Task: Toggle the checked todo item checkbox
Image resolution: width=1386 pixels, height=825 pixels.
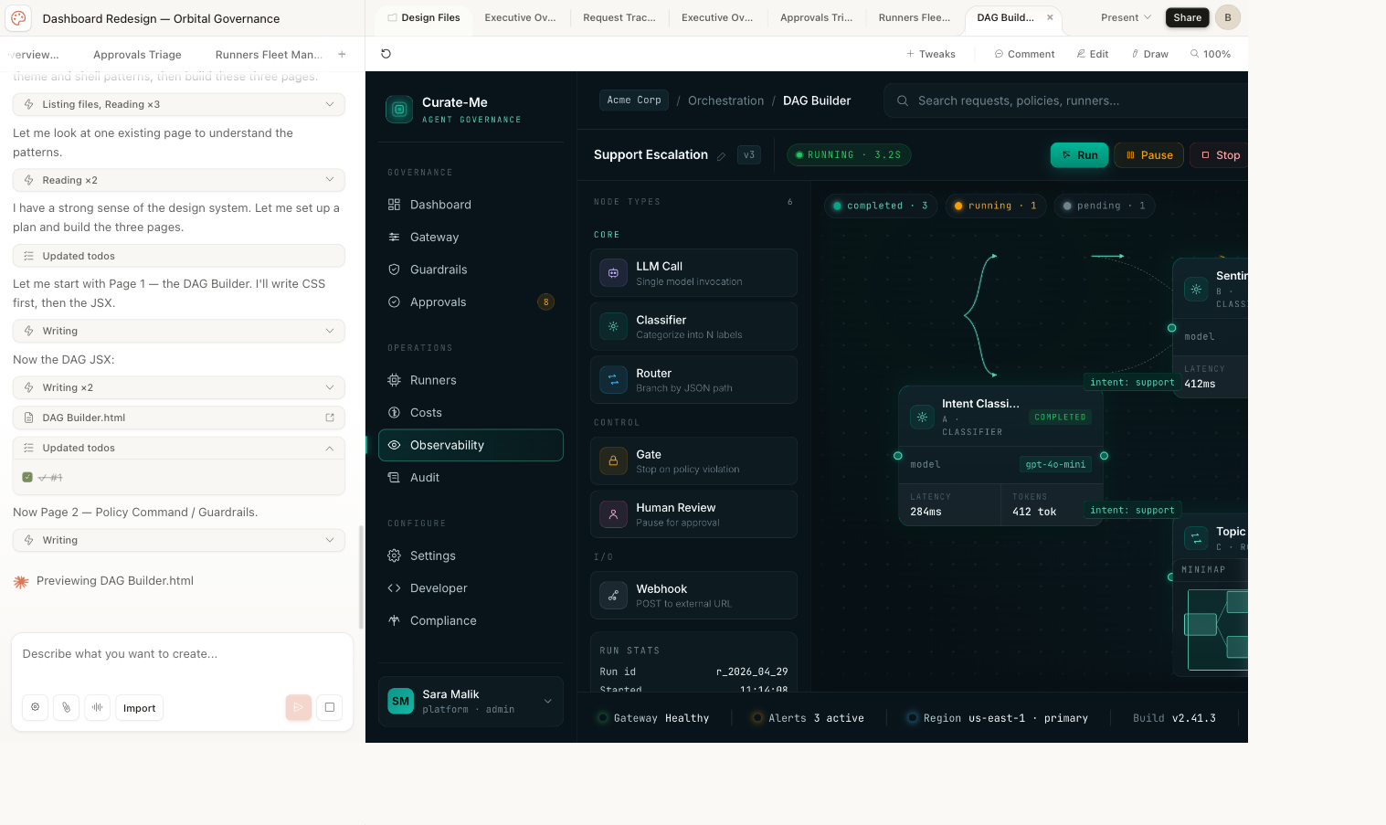Action: pos(27,477)
